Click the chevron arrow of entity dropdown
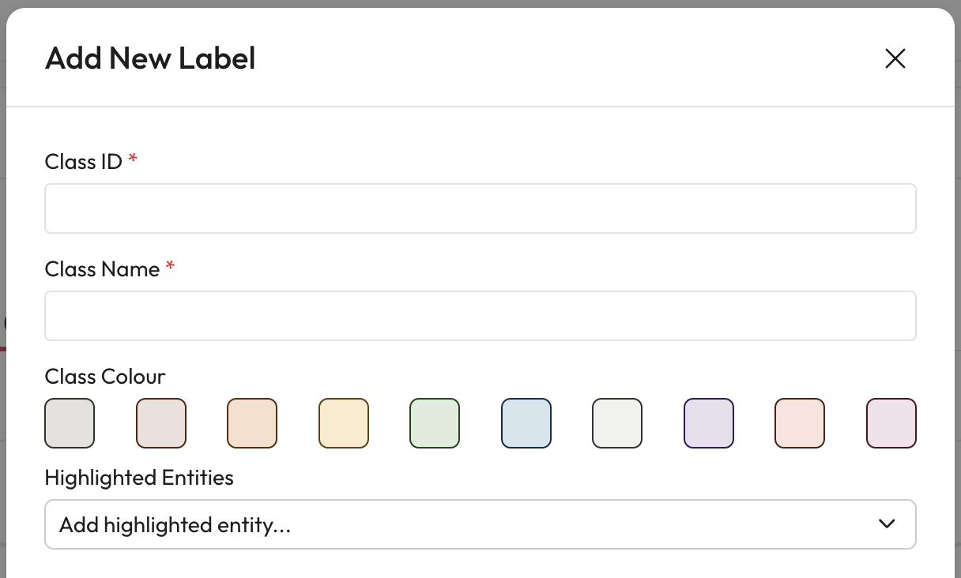Image resolution: width=961 pixels, height=578 pixels. point(887,524)
